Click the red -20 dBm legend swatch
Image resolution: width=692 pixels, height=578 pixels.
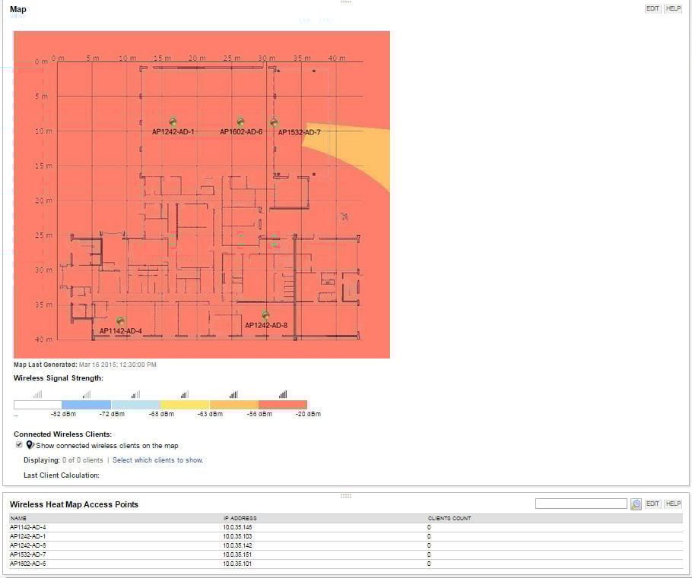click(x=282, y=405)
